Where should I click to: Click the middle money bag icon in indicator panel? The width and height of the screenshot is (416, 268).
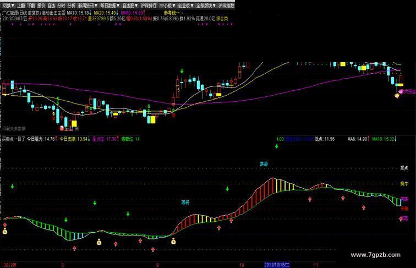click(x=99, y=242)
